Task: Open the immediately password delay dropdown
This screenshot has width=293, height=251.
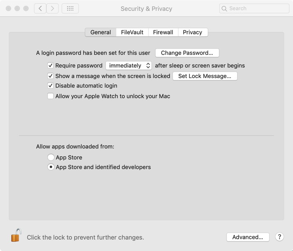Action: pos(129,66)
